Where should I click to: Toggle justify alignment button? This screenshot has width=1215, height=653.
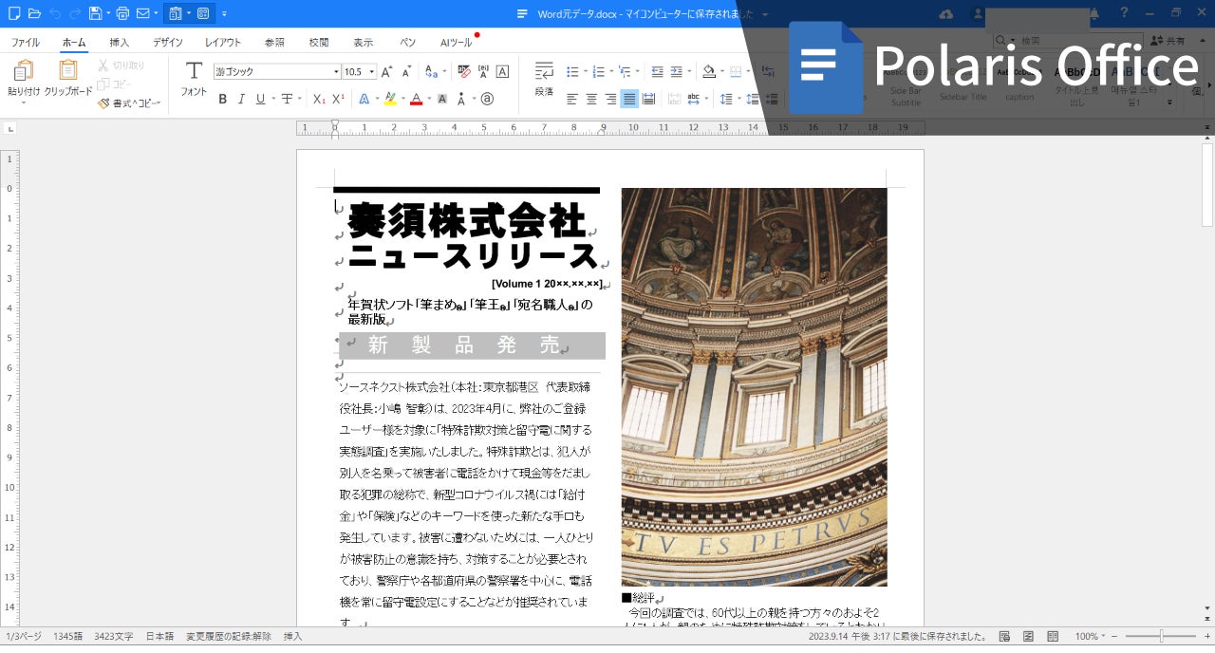tap(629, 99)
